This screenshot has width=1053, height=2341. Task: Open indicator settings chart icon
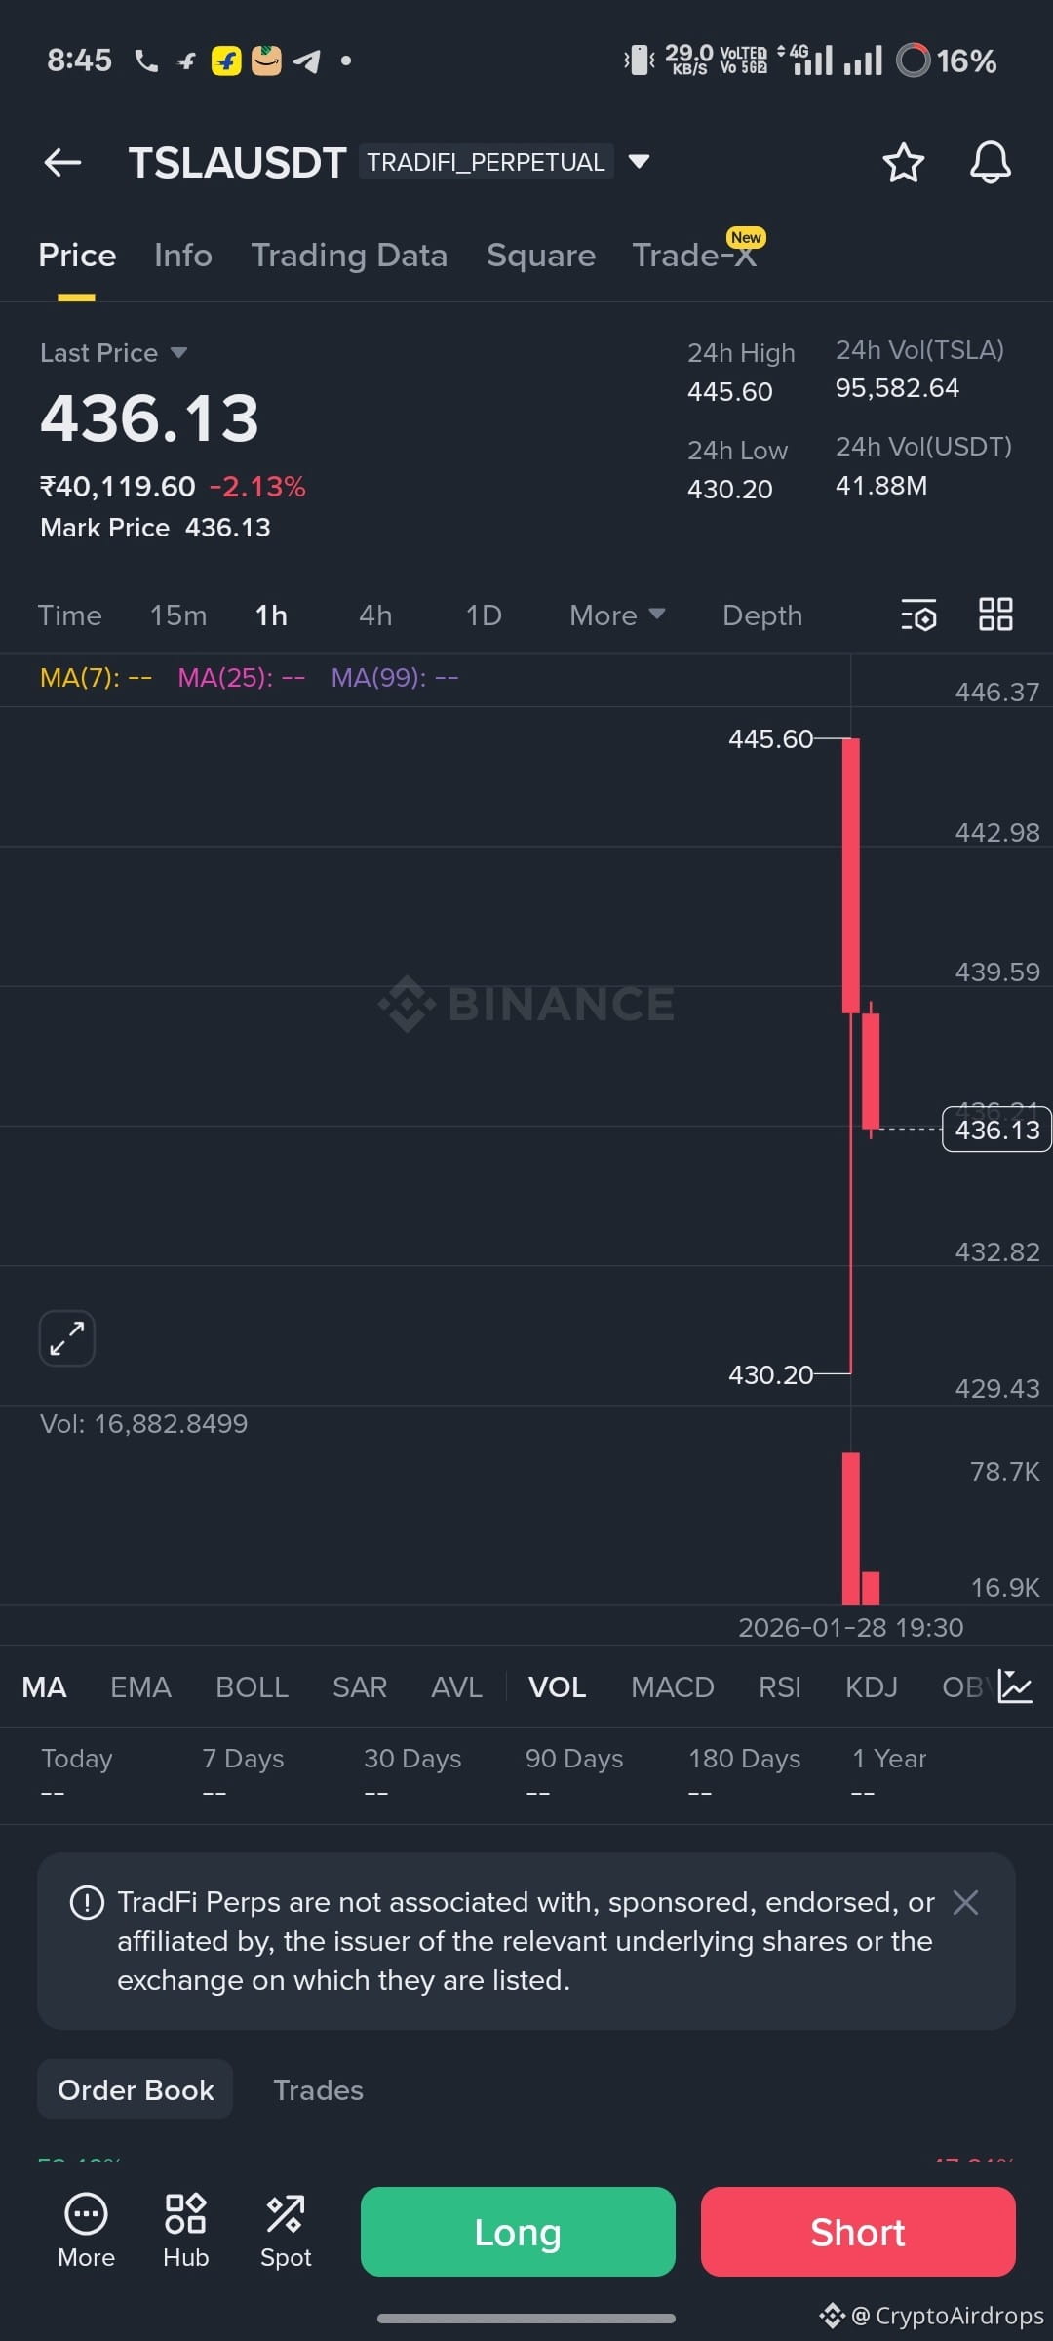[x=1015, y=1686]
